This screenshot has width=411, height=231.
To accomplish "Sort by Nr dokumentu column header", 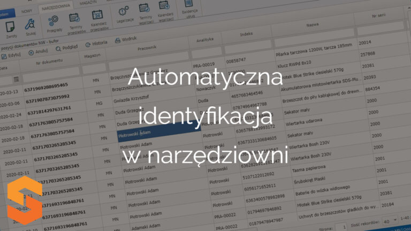I will click(x=49, y=61).
